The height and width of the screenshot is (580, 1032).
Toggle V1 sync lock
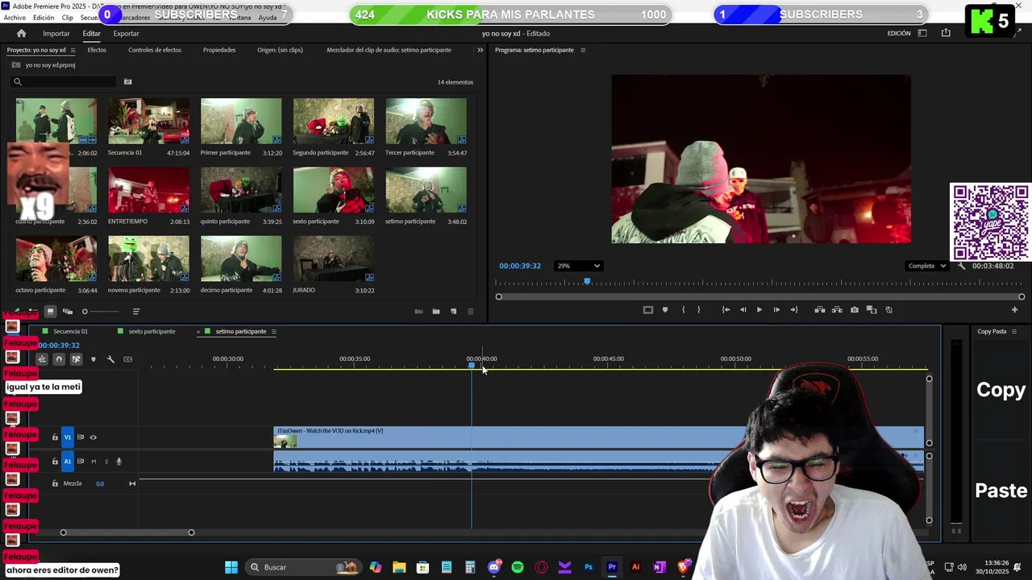click(x=80, y=437)
